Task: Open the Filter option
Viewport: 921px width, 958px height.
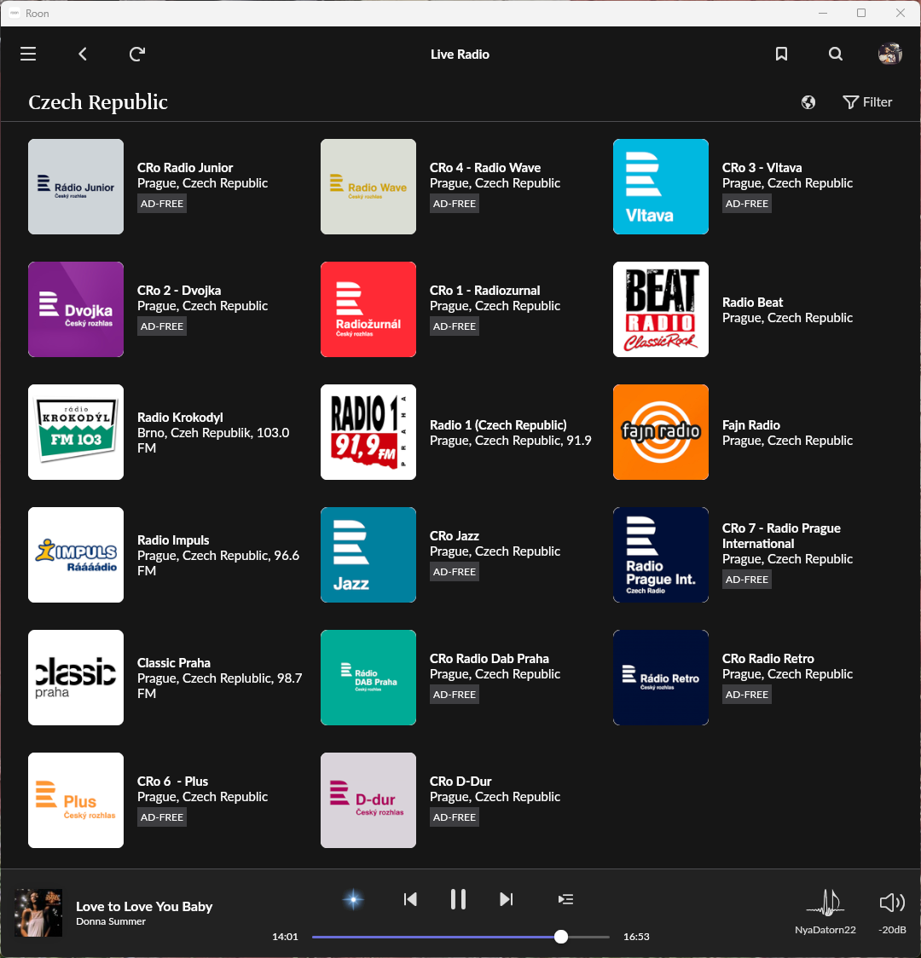Action: (867, 102)
